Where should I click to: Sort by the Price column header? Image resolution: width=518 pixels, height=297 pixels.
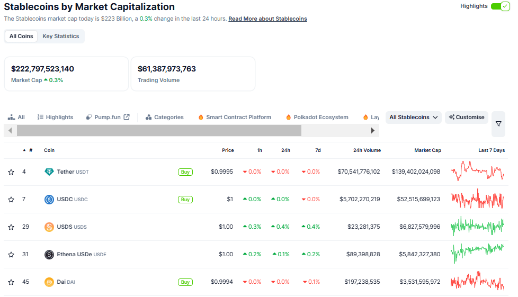(228, 150)
